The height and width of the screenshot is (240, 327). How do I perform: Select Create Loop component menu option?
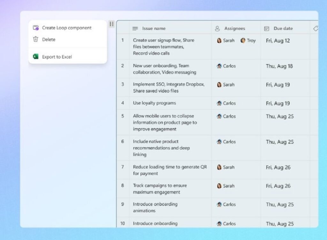click(x=67, y=28)
